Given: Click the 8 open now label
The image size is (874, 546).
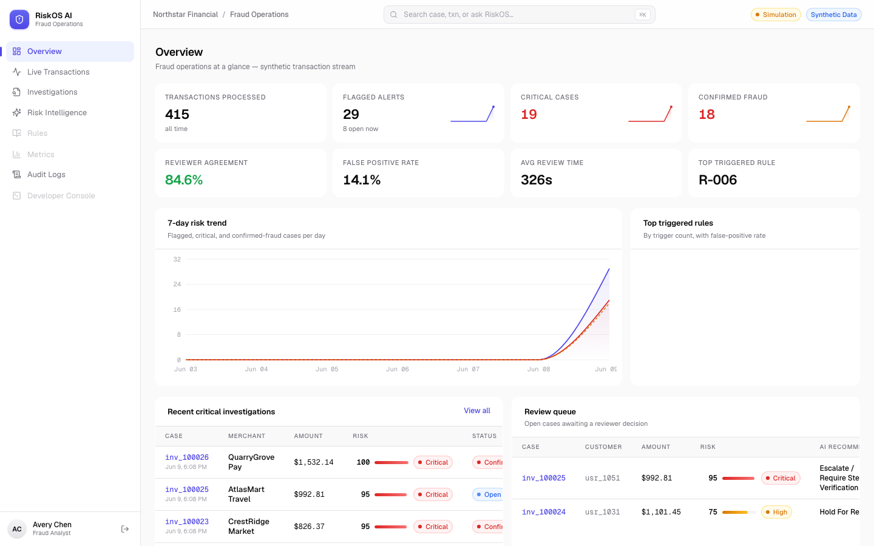Looking at the screenshot, I should click(361, 129).
